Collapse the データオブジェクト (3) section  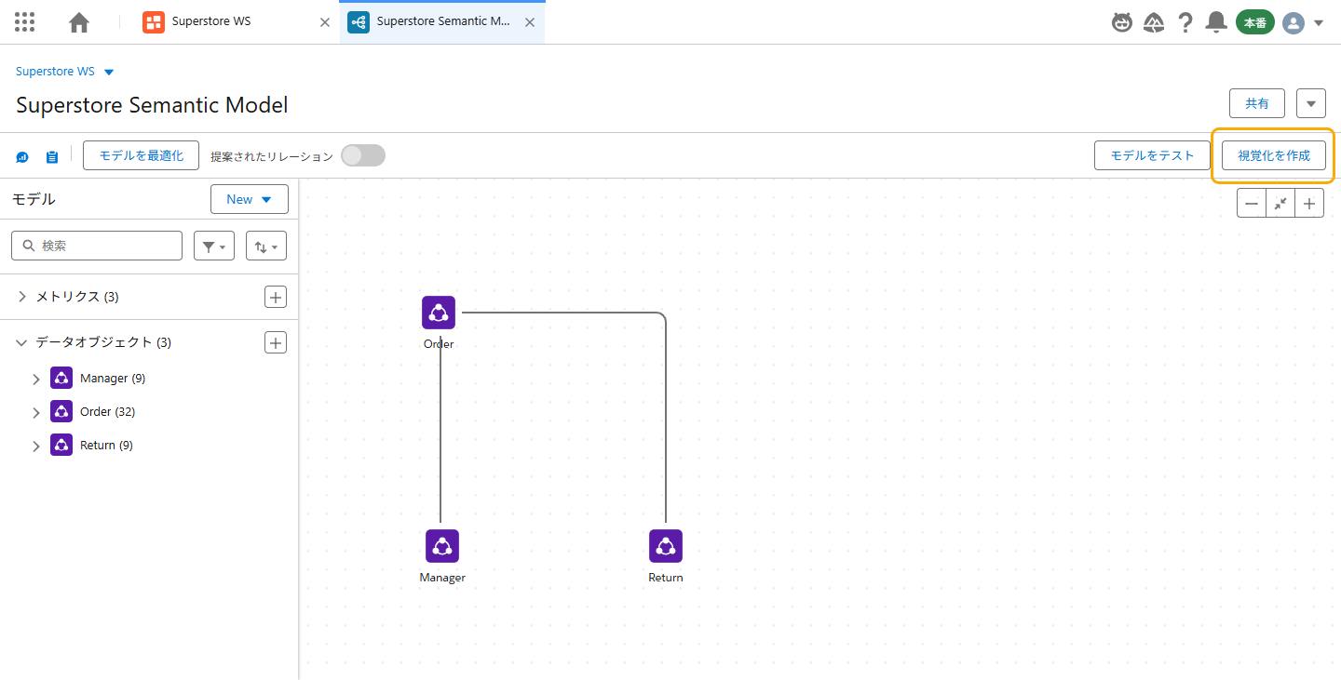coord(22,342)
